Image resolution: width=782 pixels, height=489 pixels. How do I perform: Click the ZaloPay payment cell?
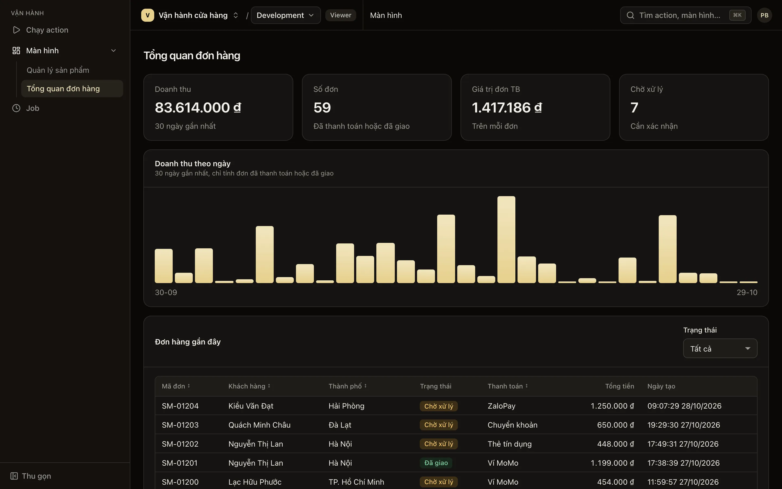(501, 406)
